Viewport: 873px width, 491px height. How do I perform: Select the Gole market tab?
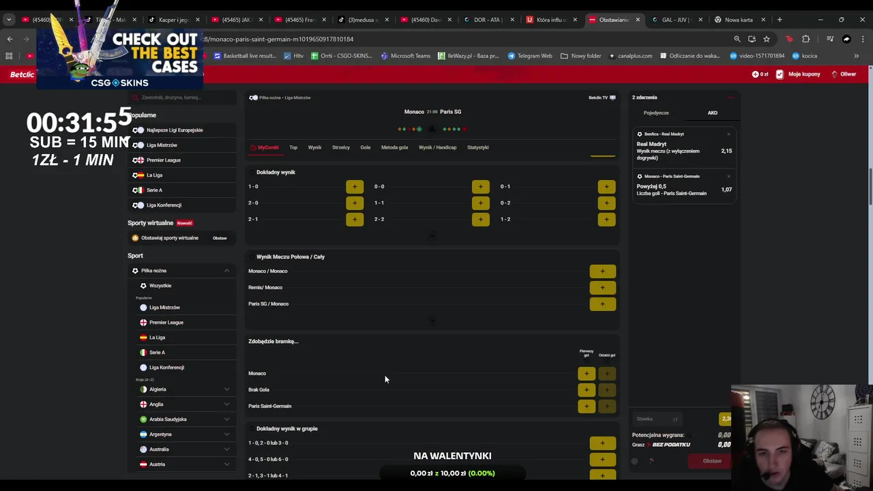[366, 147]
